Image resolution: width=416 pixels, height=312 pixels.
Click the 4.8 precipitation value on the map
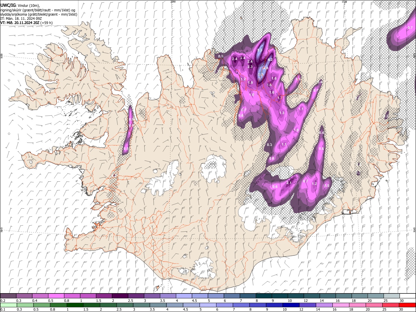click(266, 68)
